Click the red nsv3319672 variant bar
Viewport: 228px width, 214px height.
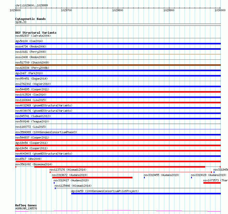pos(92,178)
